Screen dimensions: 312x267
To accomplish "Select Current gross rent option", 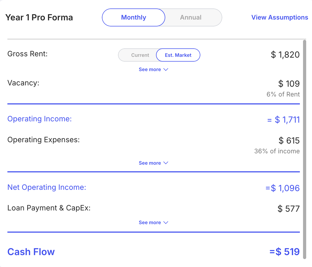I will (140, 55).
